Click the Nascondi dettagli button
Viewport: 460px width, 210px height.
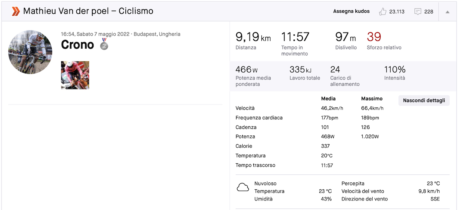[424, 101]
